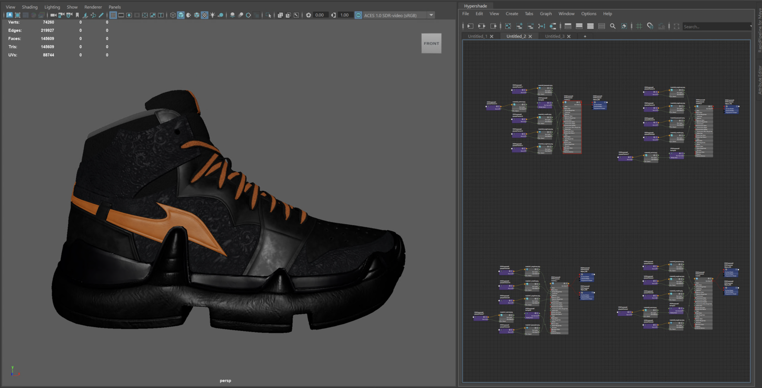Open the Graph menu in Hypershade
The width and height of the screenshot is (762, 388).
point(545,14)
